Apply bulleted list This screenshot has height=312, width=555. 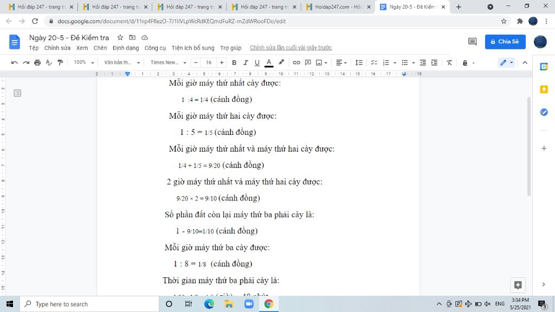404,63
